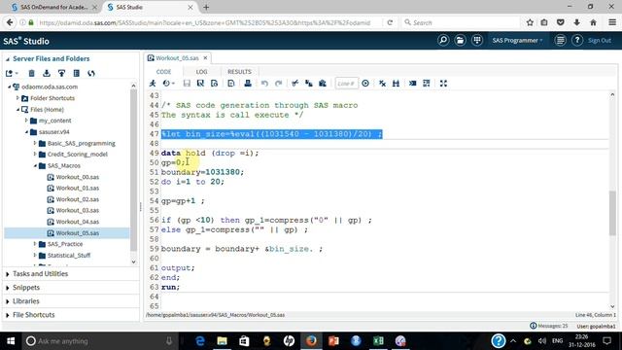This screenshot has height=350, width=622.
Task: Open the More application options menu icon
Action: [x=560, y=40]
